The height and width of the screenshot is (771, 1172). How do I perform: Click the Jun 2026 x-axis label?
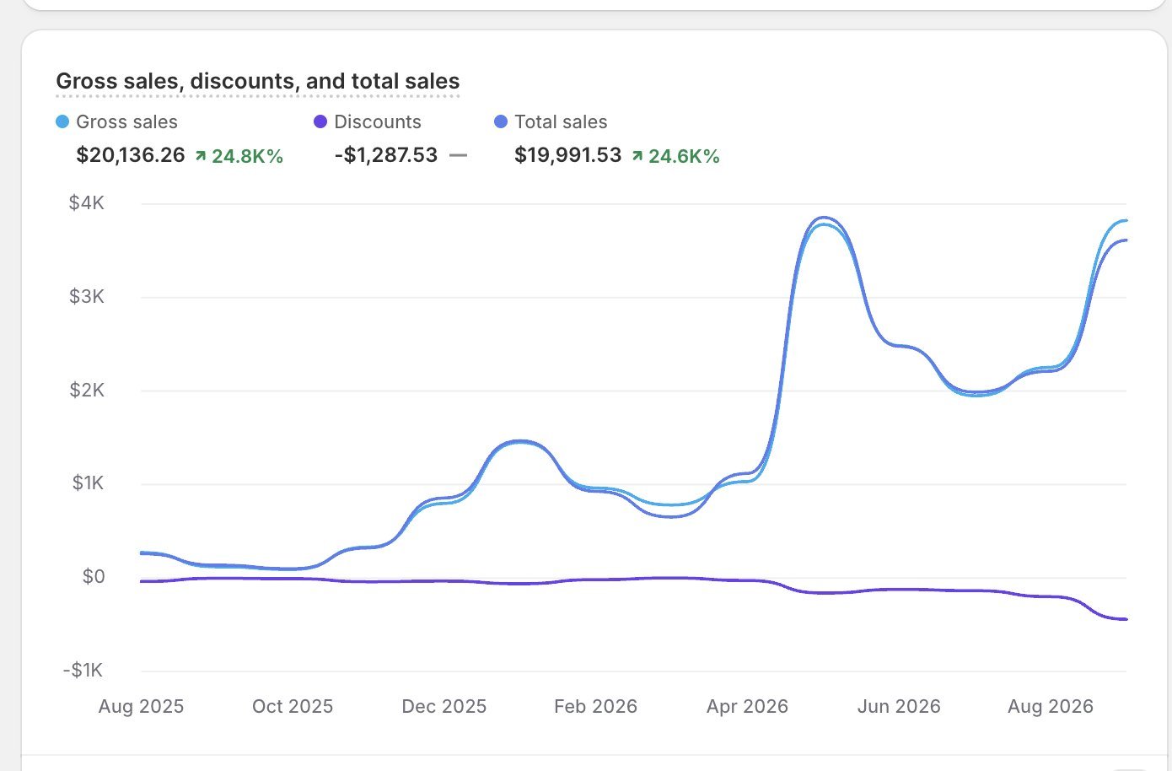(x=899, y=707)
